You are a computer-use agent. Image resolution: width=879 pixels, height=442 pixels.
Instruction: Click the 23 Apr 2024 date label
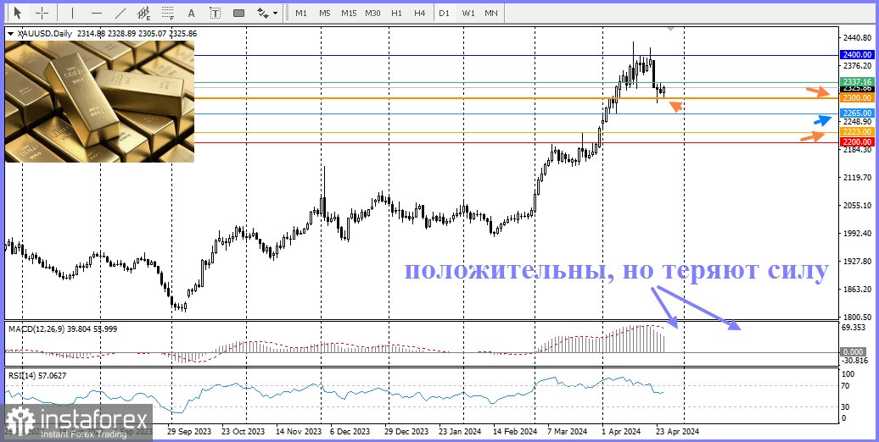[x=678, y=432]
